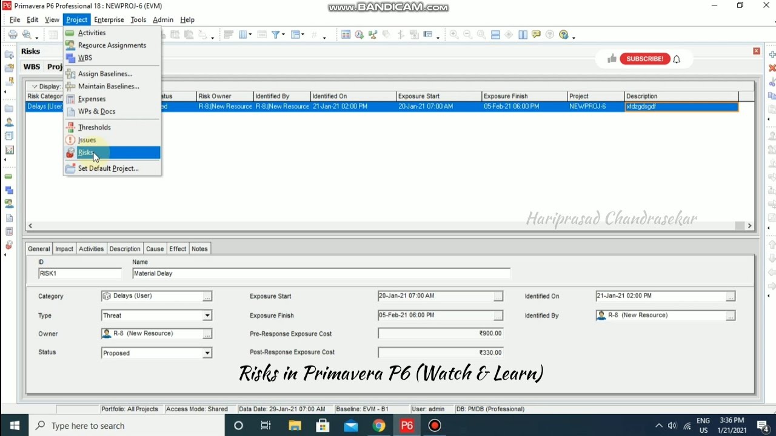Choose WBS in the Project menu
The image size is (776, 436).
click(x=112, y=58)
